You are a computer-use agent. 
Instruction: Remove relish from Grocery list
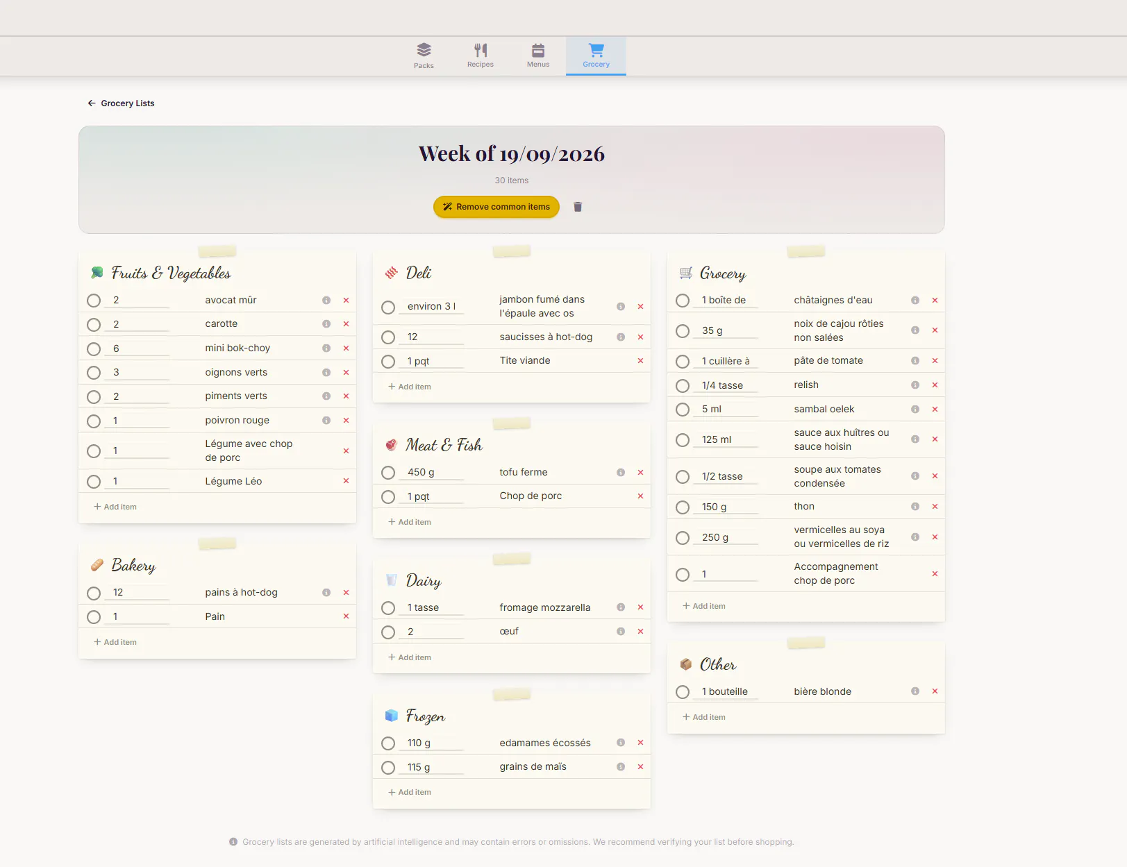click(x=935, y=385)
